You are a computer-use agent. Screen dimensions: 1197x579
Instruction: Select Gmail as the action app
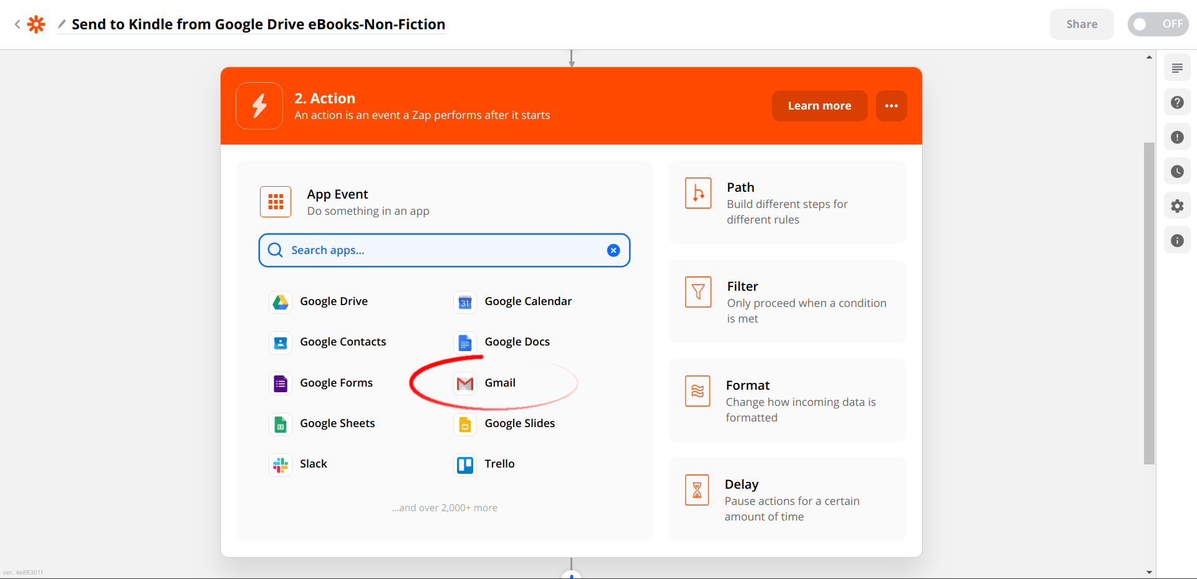[x=499, y=383]
